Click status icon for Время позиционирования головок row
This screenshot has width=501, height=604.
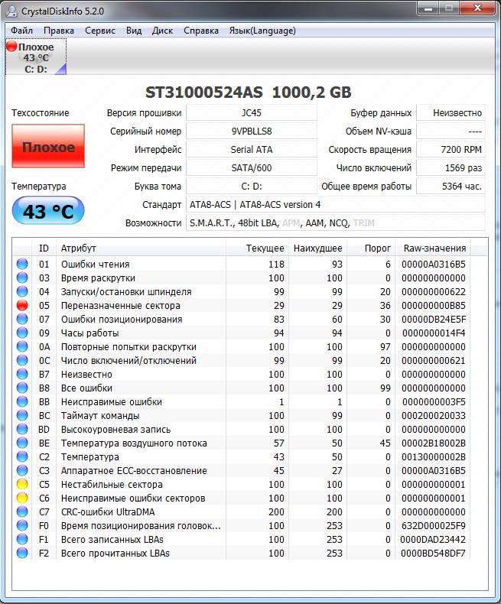pos(22,525)
